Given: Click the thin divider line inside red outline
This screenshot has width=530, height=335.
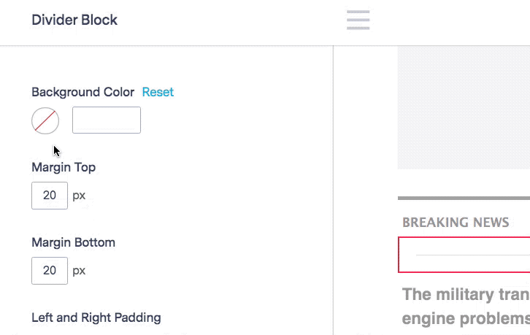Looking at the screenshot, I should click(473, 255).
